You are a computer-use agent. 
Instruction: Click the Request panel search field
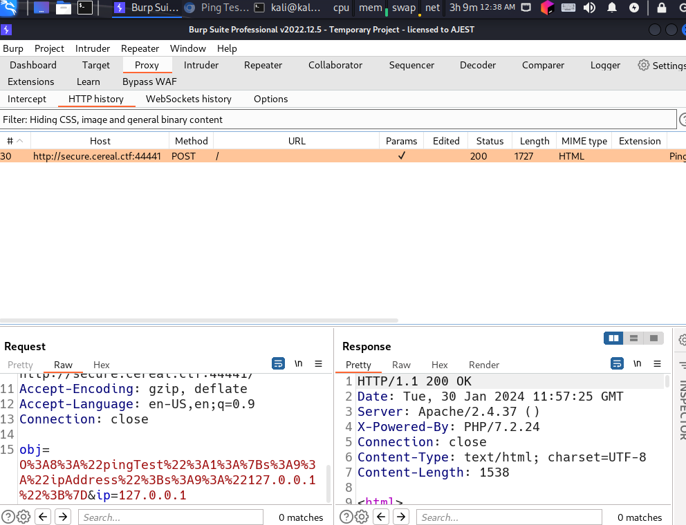click(x=170, y=517)
